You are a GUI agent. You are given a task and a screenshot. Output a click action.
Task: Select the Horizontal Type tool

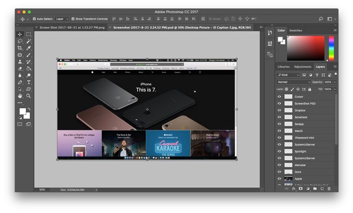pyautogui.click(x=28, y=82)
